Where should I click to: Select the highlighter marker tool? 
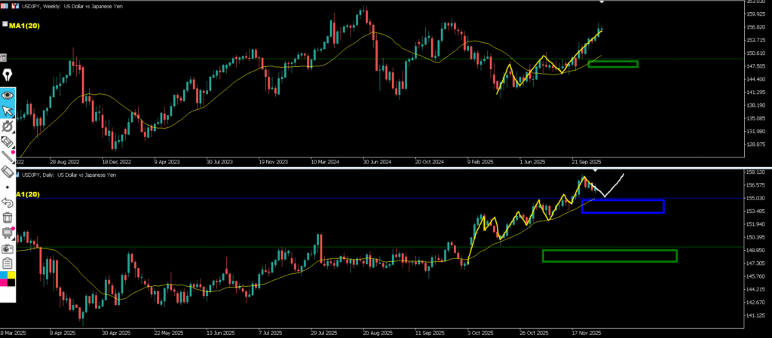coord(8,142)
